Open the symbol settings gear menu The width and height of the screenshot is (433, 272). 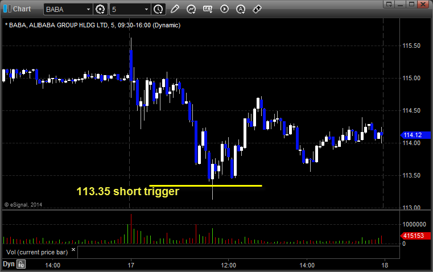tap(100, 9)
